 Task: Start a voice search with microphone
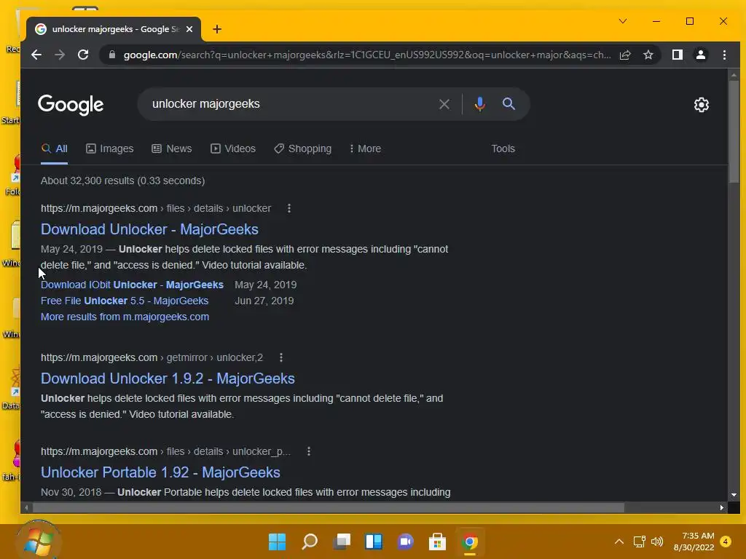pos(480,104)
